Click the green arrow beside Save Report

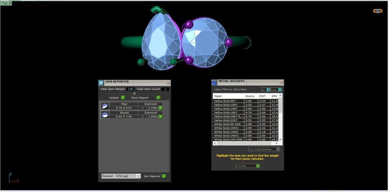coord(158,98)
